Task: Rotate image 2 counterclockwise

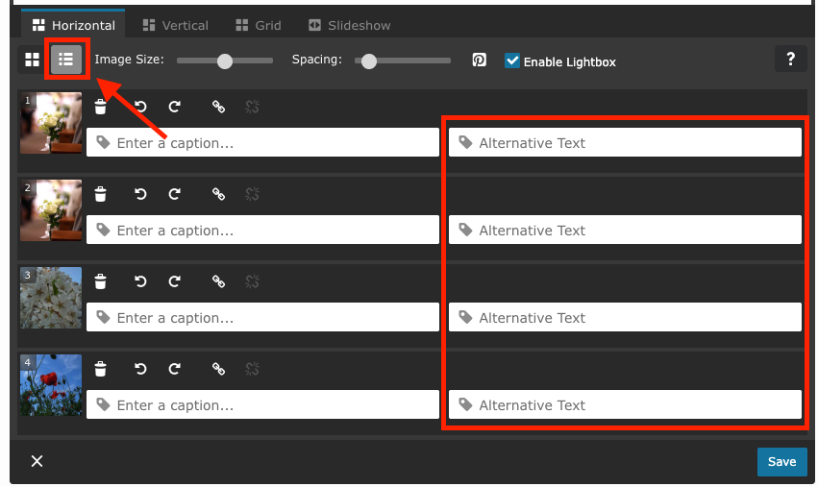Action: [x=140, y=194]
